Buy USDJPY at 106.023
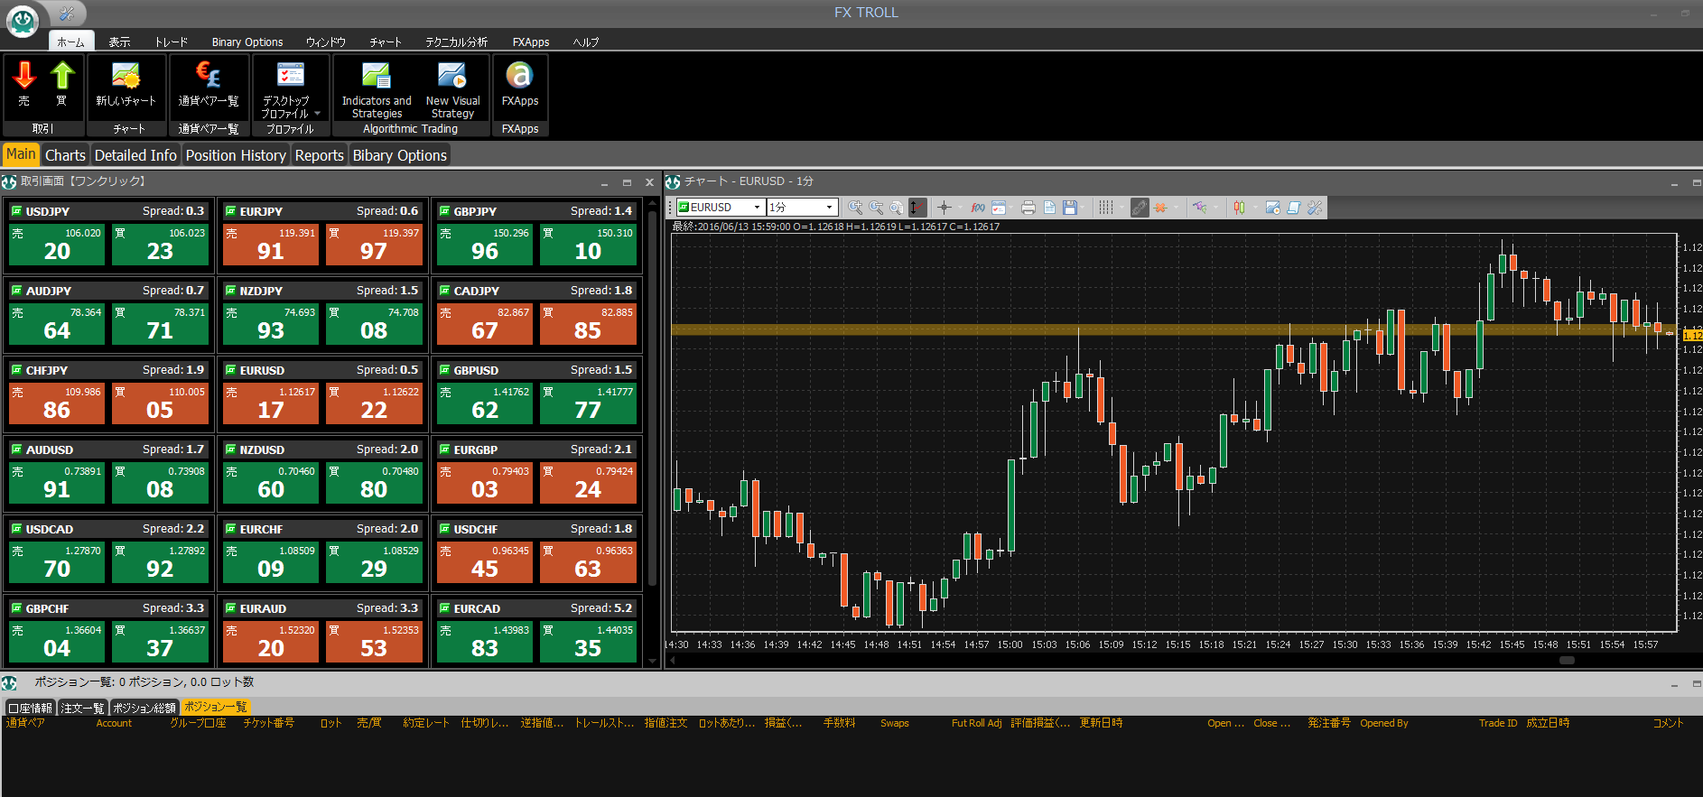 tap(160, 245)
